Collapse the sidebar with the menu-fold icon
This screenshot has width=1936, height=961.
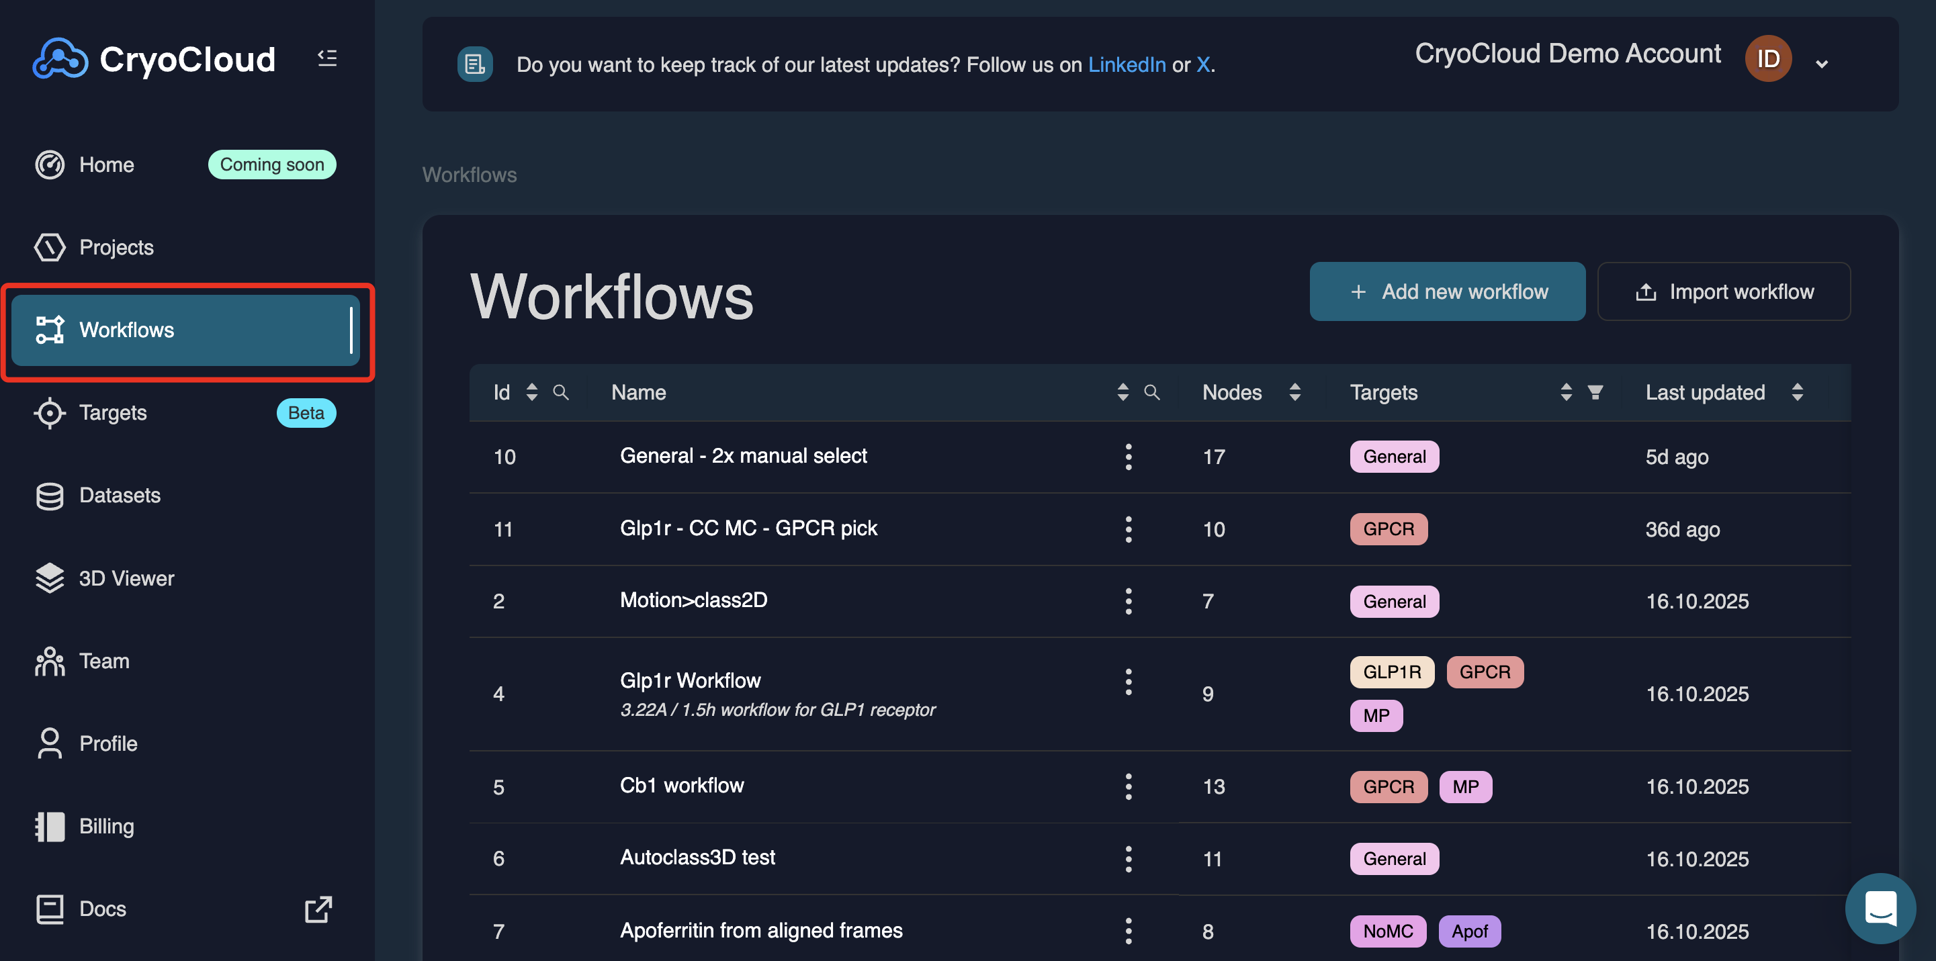pyautogui.click(x=327, y=58)
